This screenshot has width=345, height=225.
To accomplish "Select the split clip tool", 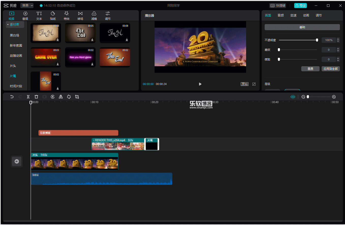I will (x=28, y=97).
